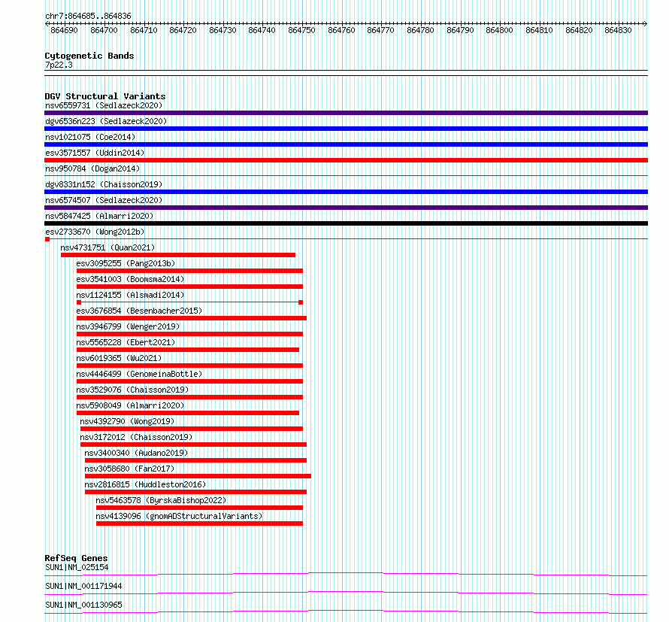
Task: Open the nsv3400340 (Audano2019) label
Action: (x=136, y=453)
